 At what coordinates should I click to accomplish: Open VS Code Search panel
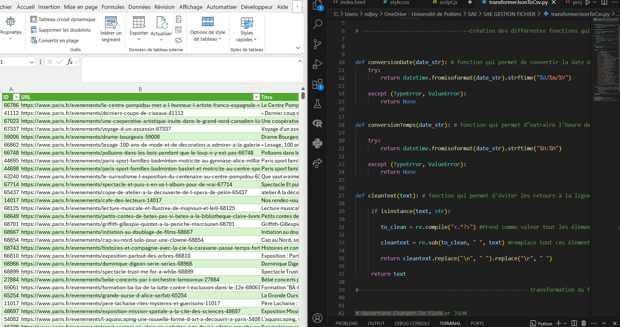point(317,24)
